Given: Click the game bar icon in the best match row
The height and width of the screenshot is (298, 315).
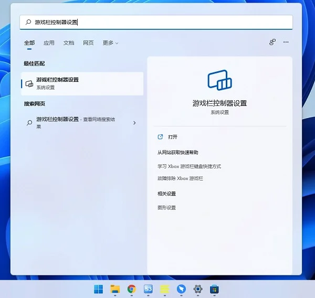Looking at the screenshot, I should (29, 84).
